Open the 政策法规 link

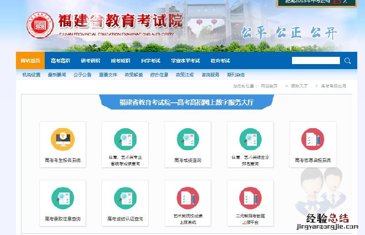(185, 75)
